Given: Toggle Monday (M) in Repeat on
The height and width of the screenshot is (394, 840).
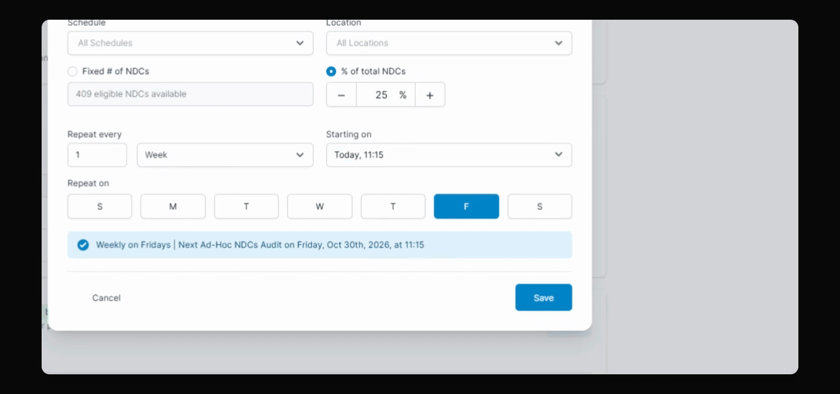Looking at the screenshot, I should (x=173, y=206).
